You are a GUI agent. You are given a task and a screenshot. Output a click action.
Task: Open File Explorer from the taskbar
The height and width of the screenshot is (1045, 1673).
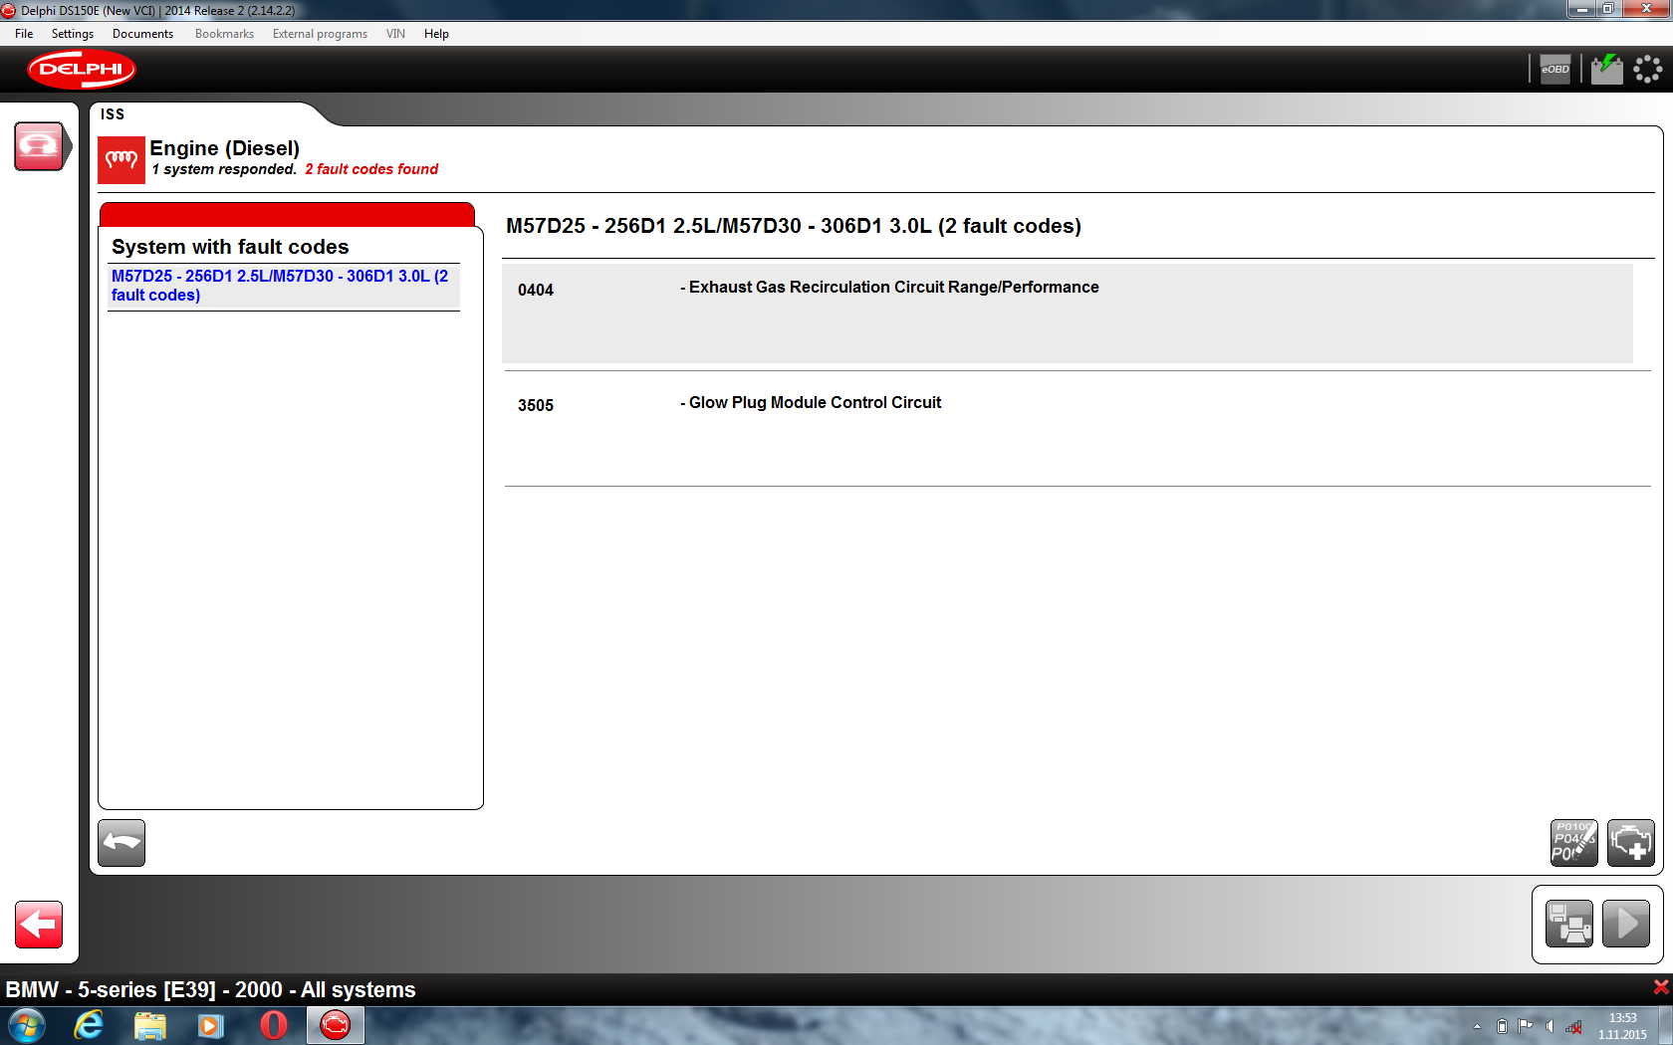point(150,1025)
